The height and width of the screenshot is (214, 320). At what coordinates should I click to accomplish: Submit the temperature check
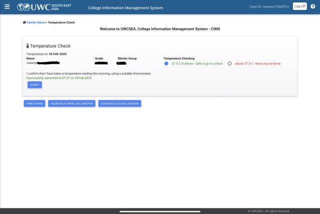(x=34, y=85)
